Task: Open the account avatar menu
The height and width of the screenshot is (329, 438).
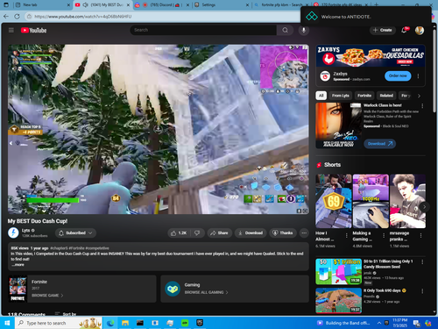Action: coord(420,30)
